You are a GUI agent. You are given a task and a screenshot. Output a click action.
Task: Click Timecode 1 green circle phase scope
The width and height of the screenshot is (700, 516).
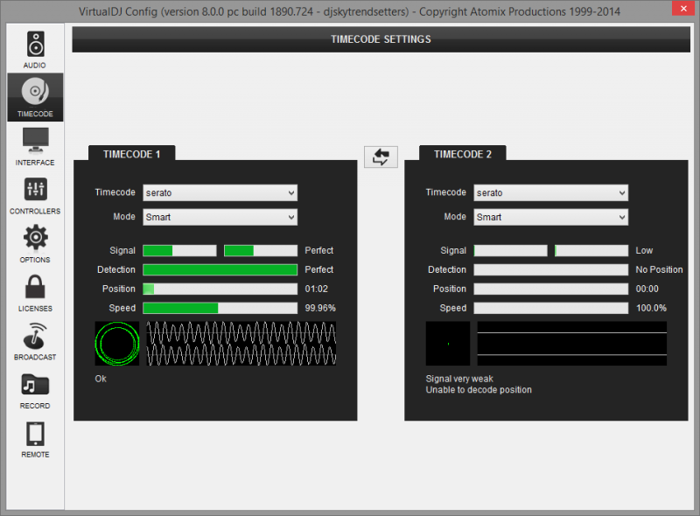click(x=117, y=344)
